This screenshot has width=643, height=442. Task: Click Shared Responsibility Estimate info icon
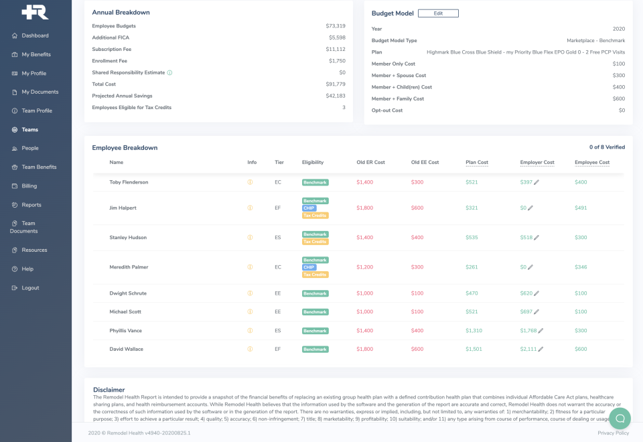(x=170, y=72)
